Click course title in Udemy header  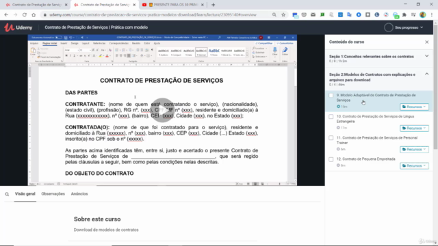pos(96,27)
